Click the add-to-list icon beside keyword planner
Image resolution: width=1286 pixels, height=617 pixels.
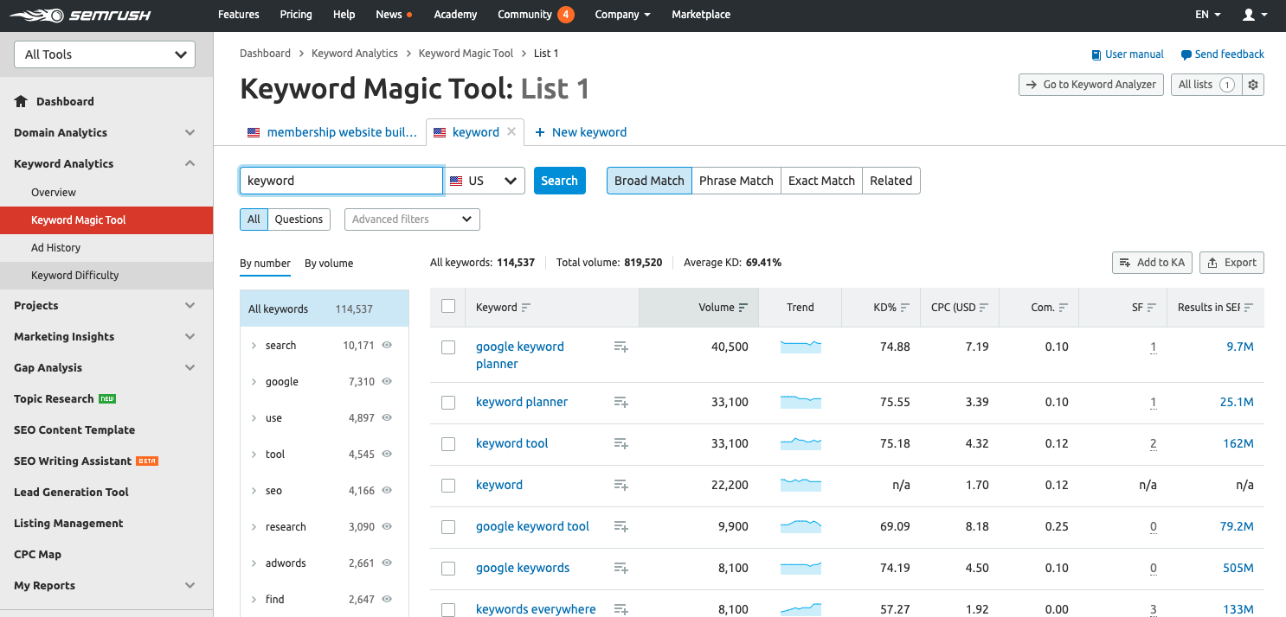pos(620,402)
